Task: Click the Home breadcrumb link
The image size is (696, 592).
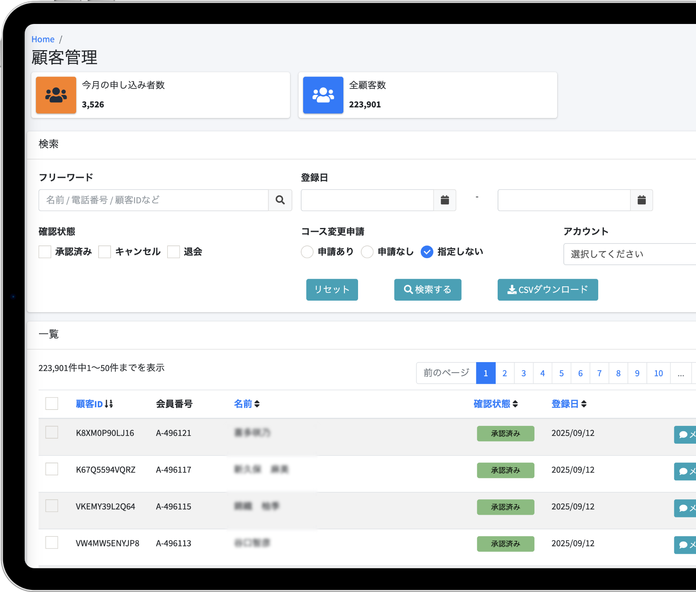Action: tap(43, 39)
